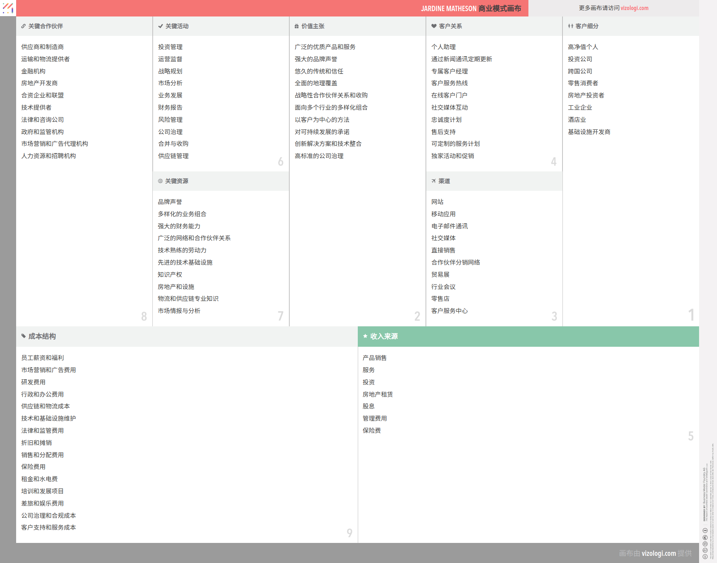
Task: Click the 网站 entry under 渠道
Action: point(437,202)
